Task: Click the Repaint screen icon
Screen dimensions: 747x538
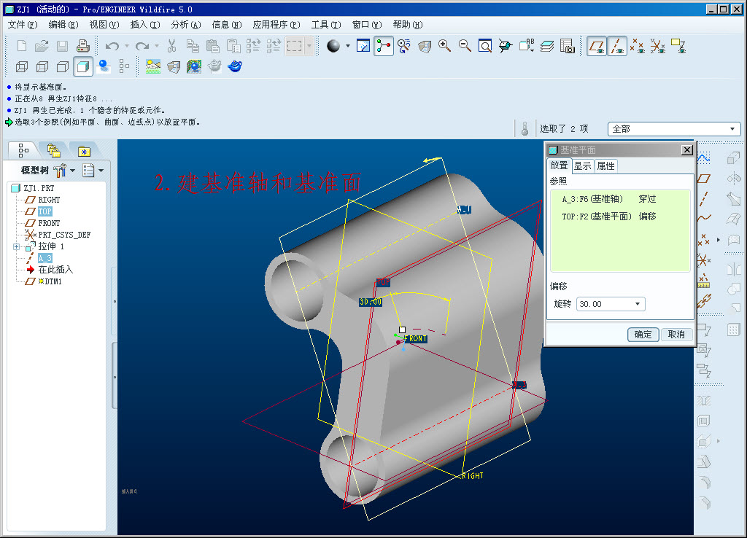Action: click(363, 46)
